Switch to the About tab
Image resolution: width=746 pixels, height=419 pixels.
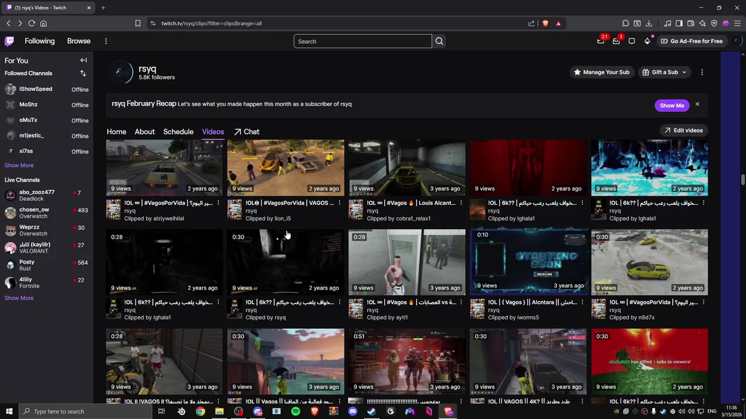[145, 132]
